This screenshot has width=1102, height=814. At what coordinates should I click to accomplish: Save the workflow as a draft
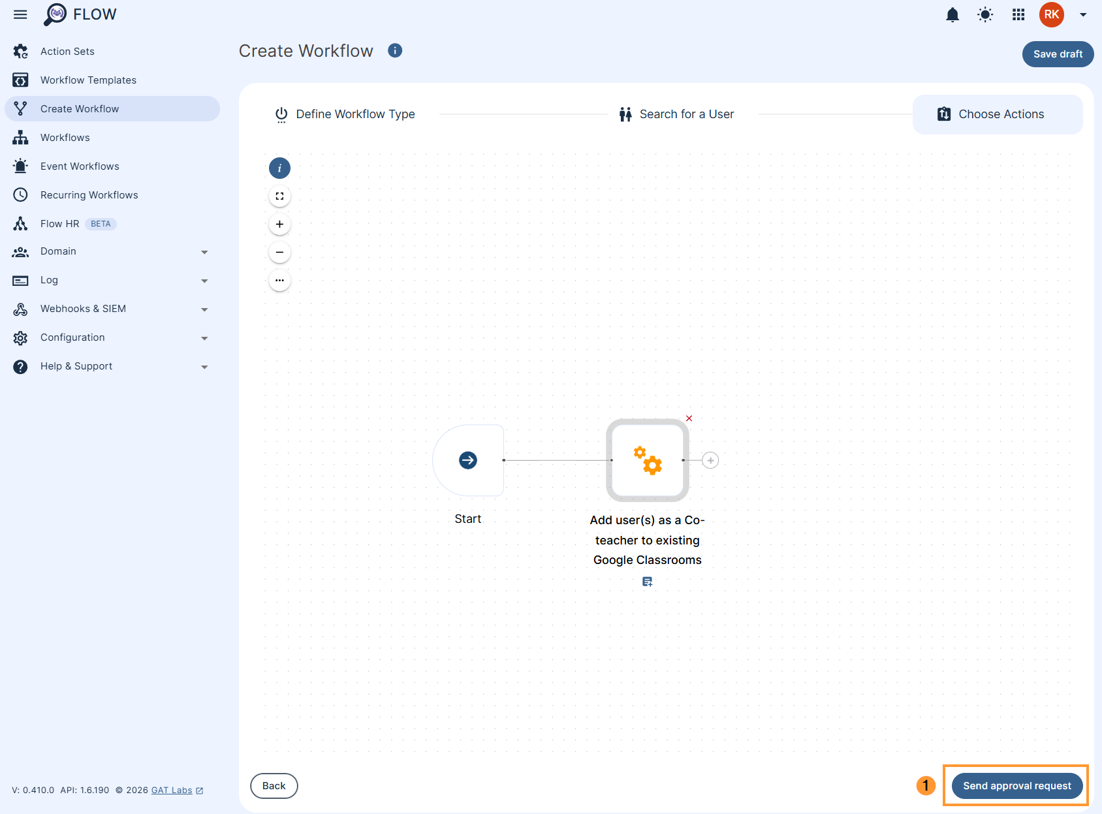click(1058, 54)
